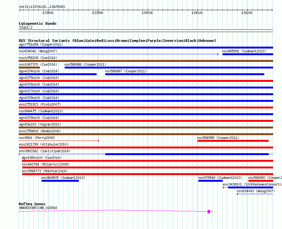Screen dimensions: 282x229
Task: Click the red nsv586989 loss bar
Action: point(233,141)
